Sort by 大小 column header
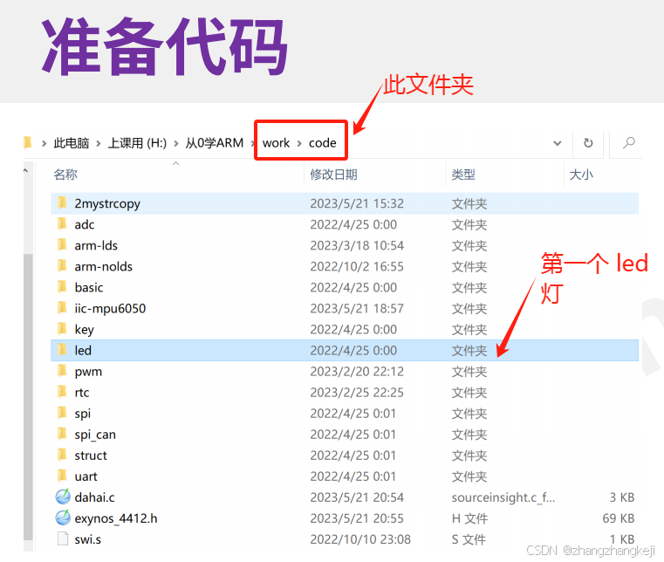Viewport: 664px width, 562px height. [x=581, y=175]
